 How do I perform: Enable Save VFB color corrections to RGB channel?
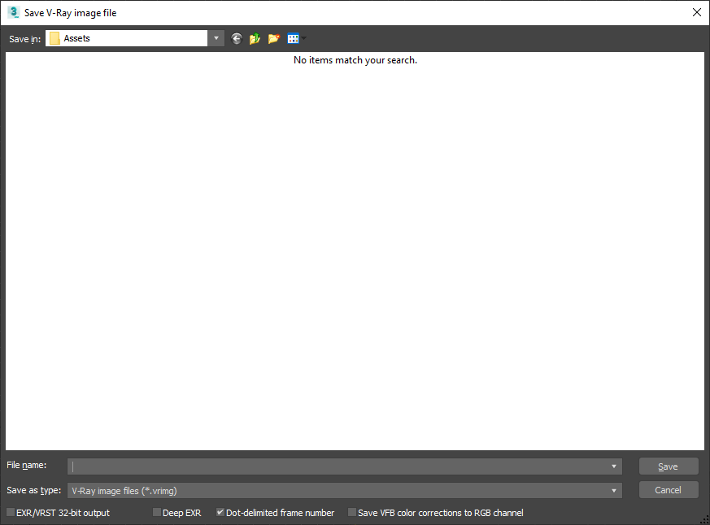coord(353,513)
